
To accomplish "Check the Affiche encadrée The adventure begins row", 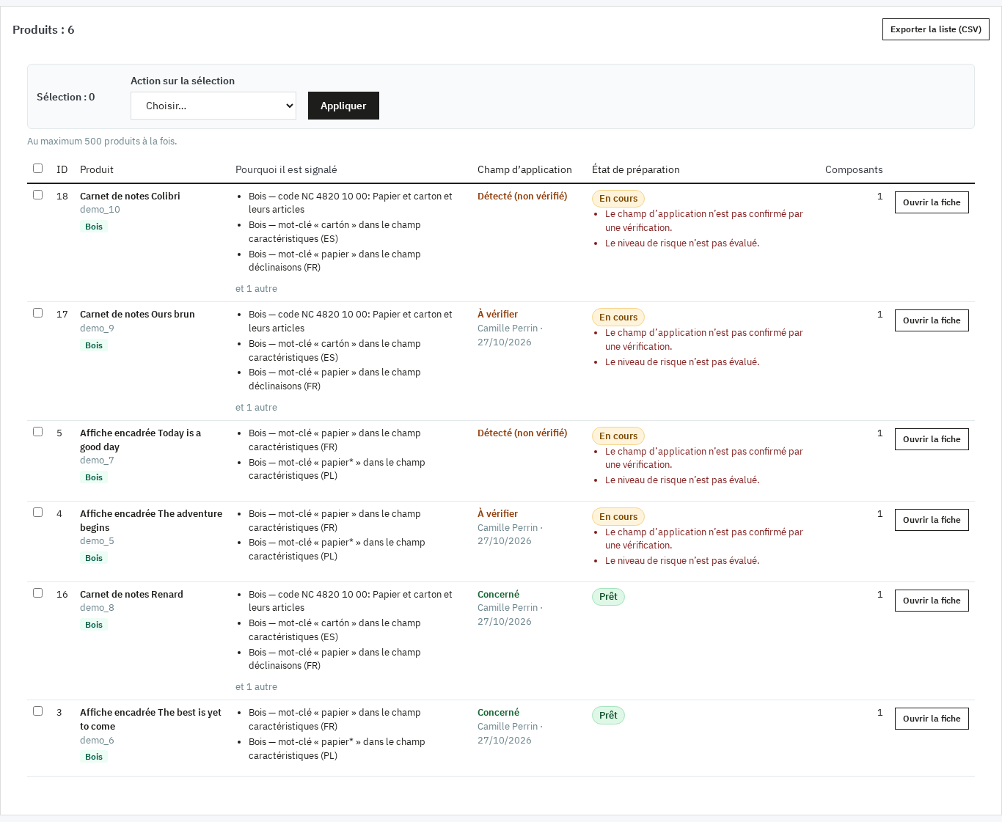I will [37, 513].
